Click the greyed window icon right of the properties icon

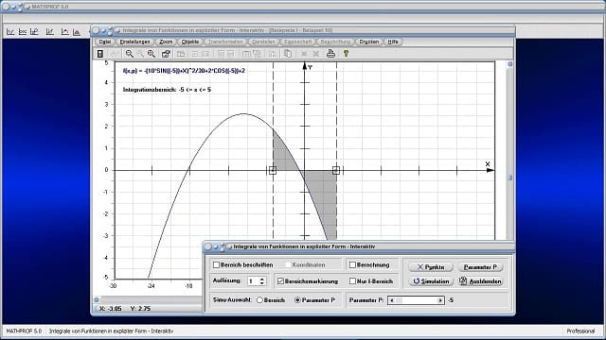pyautogui.click(x=181, y=55)
